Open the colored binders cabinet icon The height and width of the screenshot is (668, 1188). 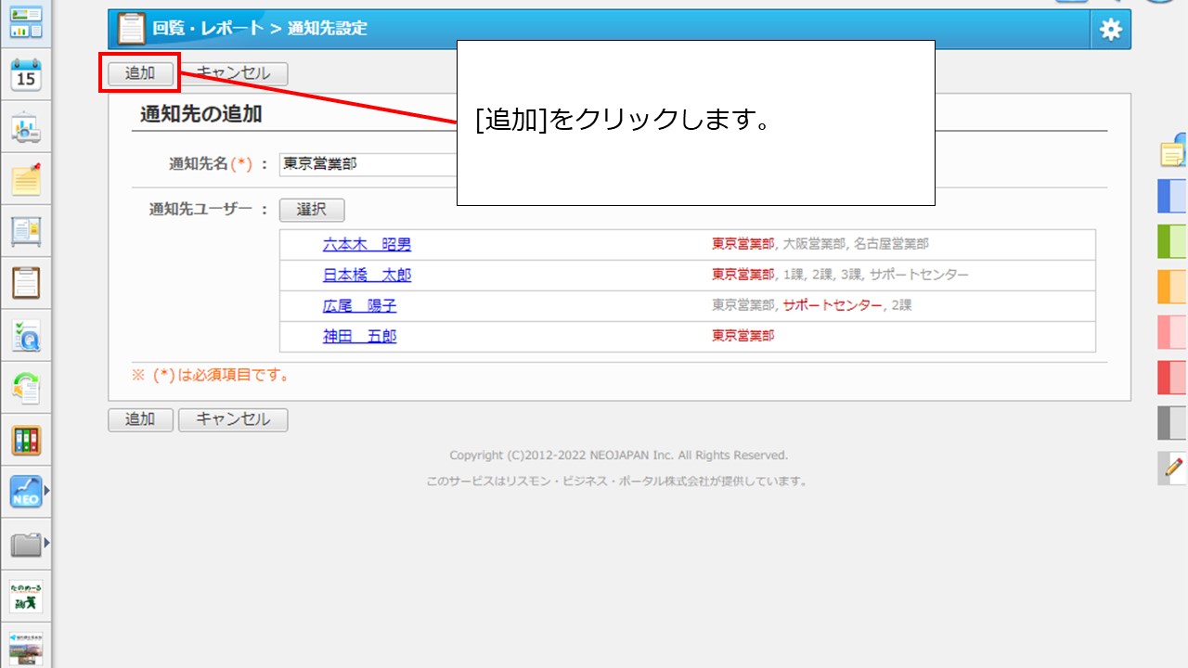26,440
